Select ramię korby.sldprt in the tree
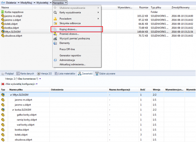The width and height of the screenshot is (196, 142). click(27, 120)
